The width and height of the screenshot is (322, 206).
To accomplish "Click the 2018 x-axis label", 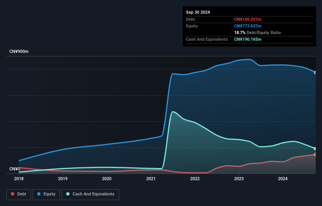I will [x=18, y=179].
